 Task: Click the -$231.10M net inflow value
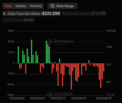(x=51, y=14)
